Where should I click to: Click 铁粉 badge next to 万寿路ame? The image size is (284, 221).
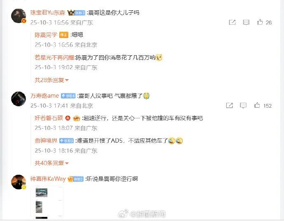coord(68,96)
